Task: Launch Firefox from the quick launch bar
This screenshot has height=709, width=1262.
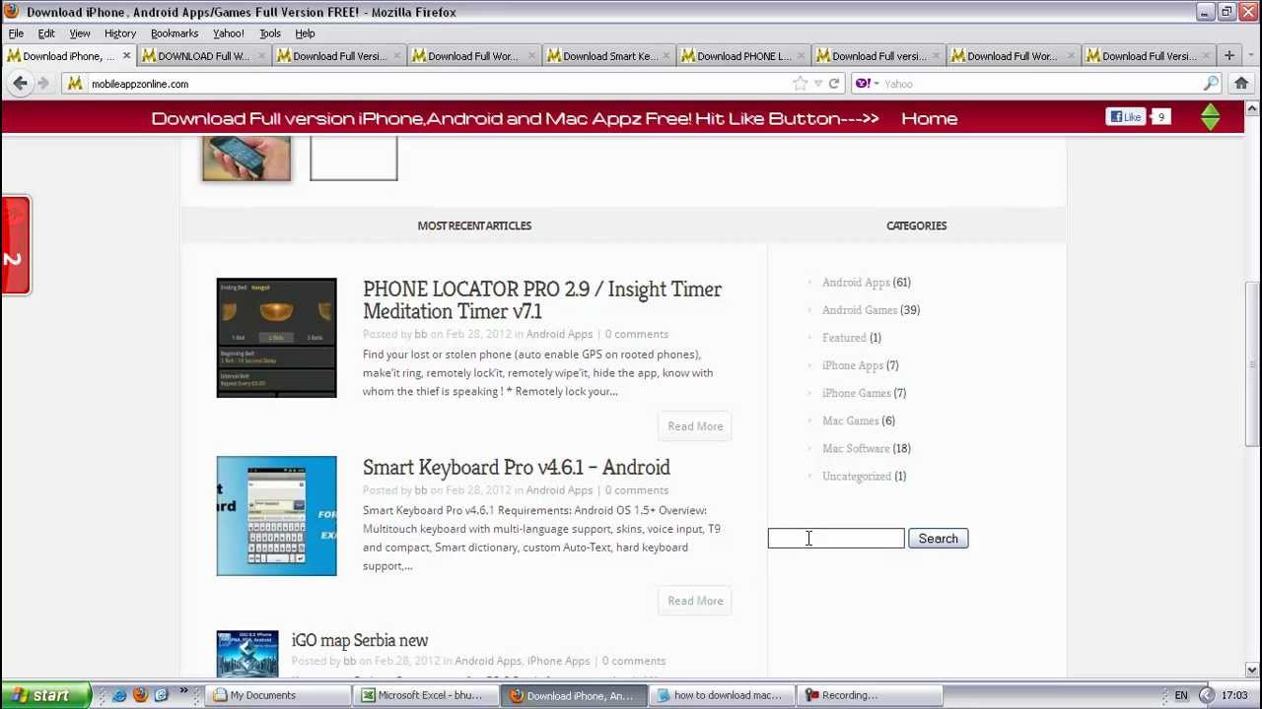Action: point(140,695)
